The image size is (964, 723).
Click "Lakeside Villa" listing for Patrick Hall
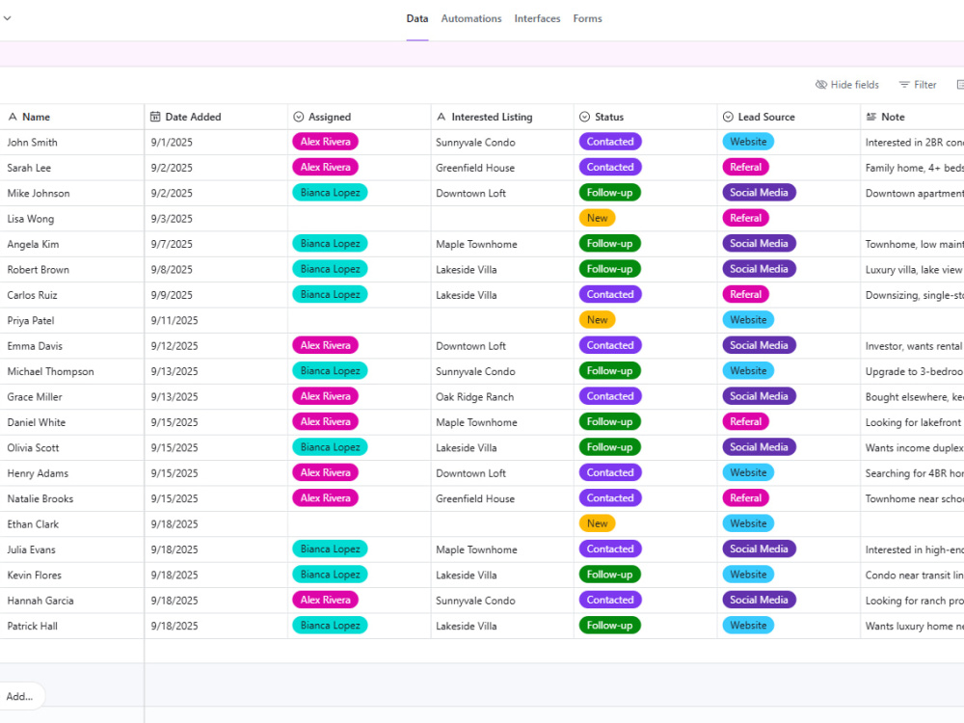pyautogui.click(x=466, y=627)
